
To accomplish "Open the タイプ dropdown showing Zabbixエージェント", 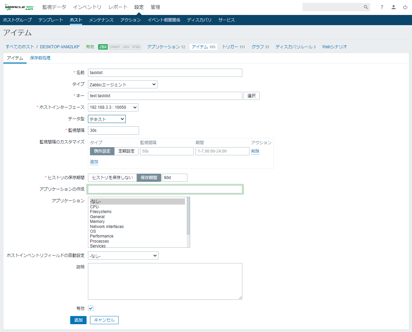I will pos(122,85).
